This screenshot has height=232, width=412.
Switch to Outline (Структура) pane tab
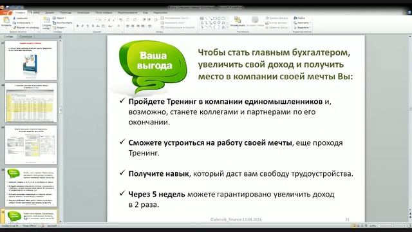(x=26, y=37)
